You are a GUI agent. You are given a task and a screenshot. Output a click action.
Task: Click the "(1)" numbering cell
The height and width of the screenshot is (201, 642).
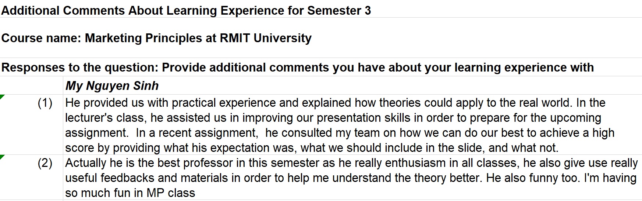[x=31, y=124]
